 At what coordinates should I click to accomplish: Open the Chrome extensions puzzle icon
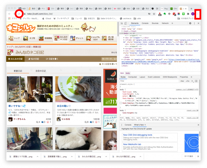coord(188,14)
